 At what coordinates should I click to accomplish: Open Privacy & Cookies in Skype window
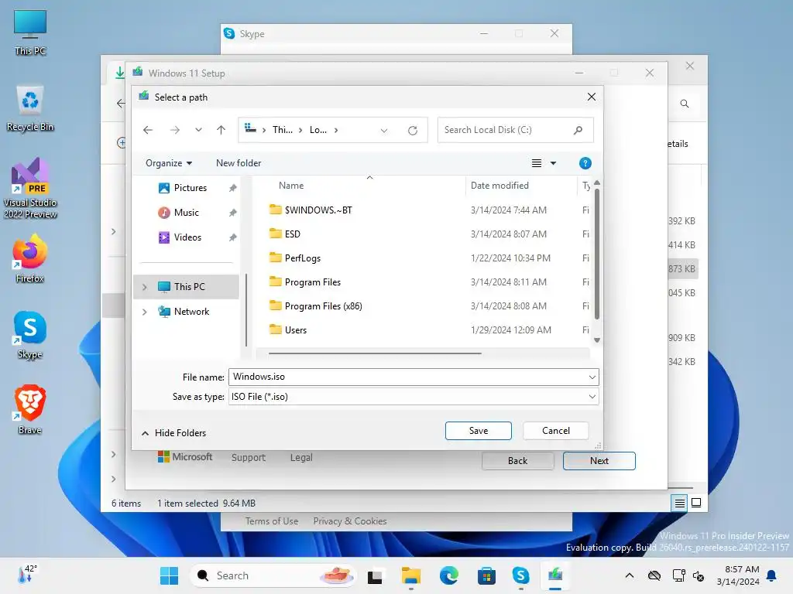[x=349, y=521]
